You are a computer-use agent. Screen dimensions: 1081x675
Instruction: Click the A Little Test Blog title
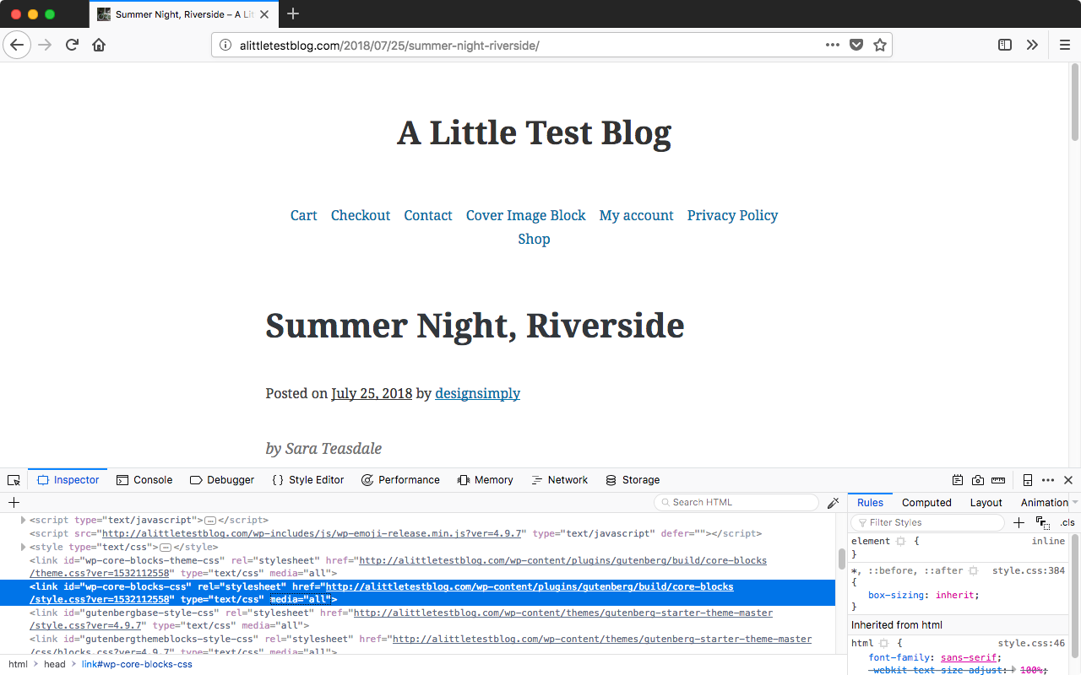[x=535, y=132]
